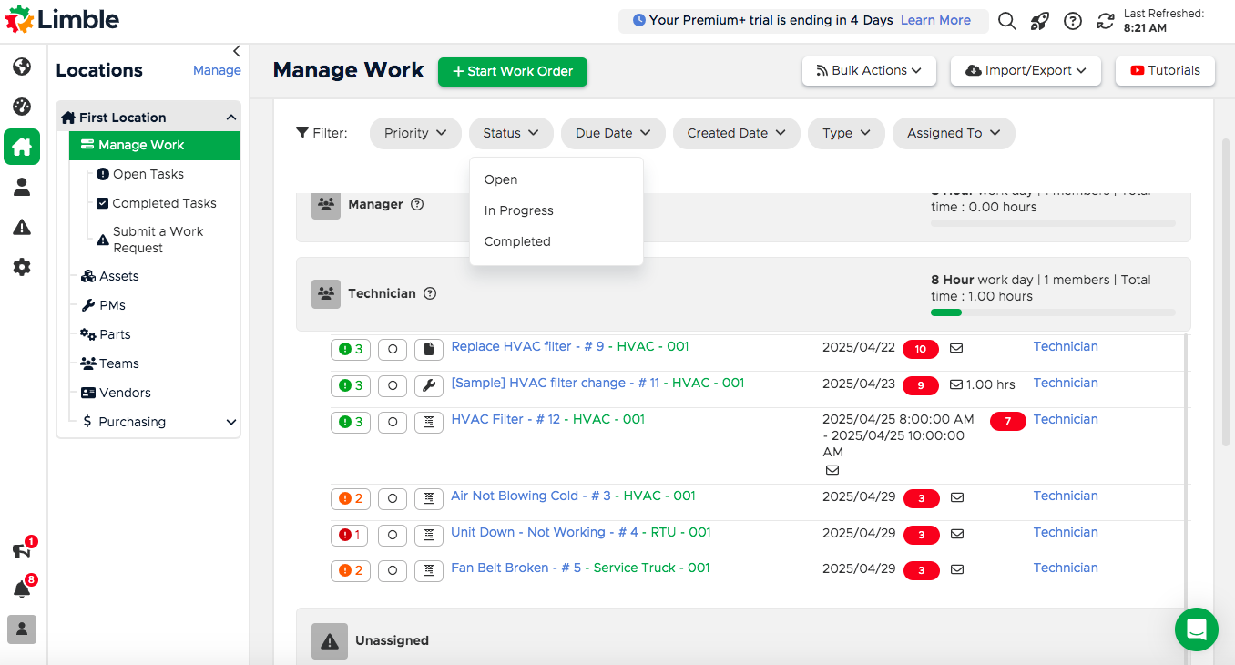Toggle the status circle on Unit Down task
This screenshot has height=665, width=1235.
pos(393,535)
